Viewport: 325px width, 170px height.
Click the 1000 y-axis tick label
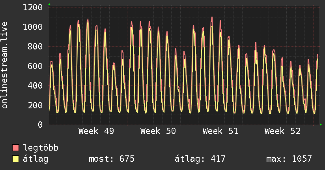(x=33, y=27)
